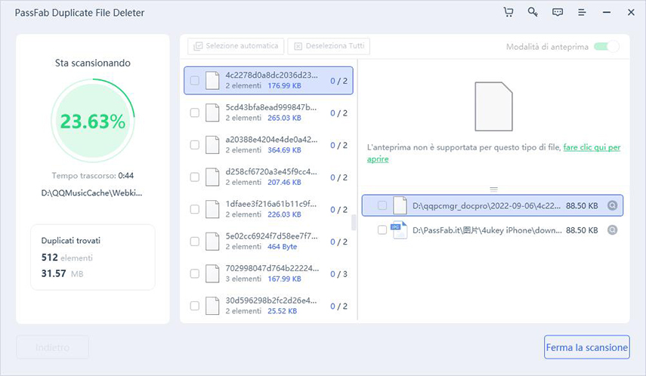The height and width of the screenshot is (376, 646).
Task: Click the JPG file icon
Action: (x=399, y=230)
